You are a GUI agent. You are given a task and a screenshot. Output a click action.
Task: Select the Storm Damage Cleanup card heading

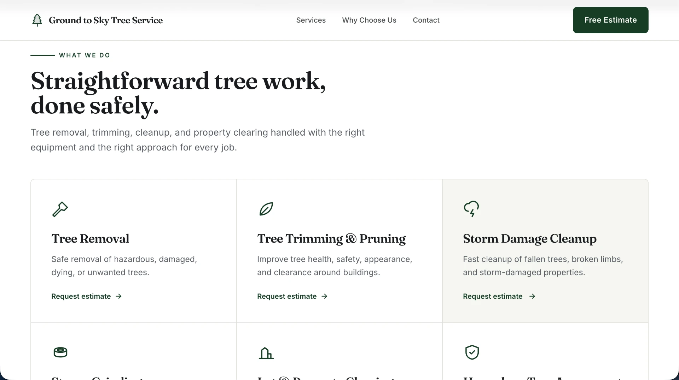(x=530, y=239)
